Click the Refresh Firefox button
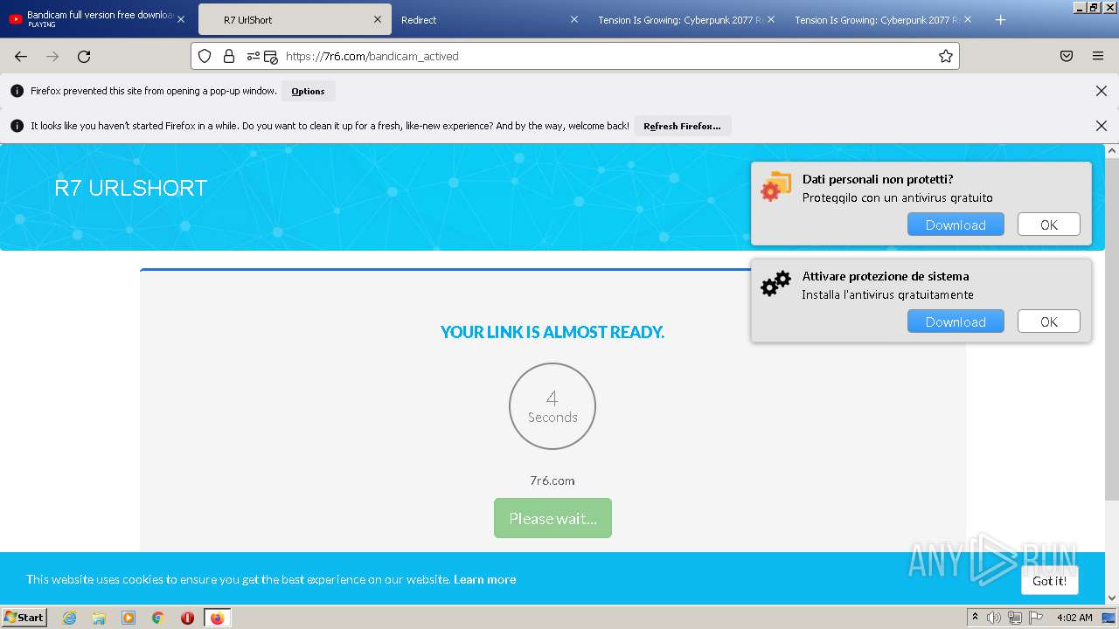The height and width of the screenshot is (629, 1119). coord(682,126)
